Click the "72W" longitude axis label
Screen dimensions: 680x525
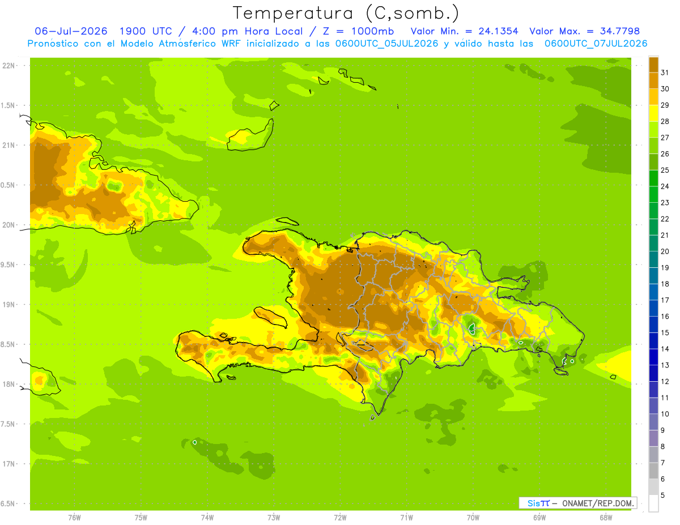click(340, 517)
